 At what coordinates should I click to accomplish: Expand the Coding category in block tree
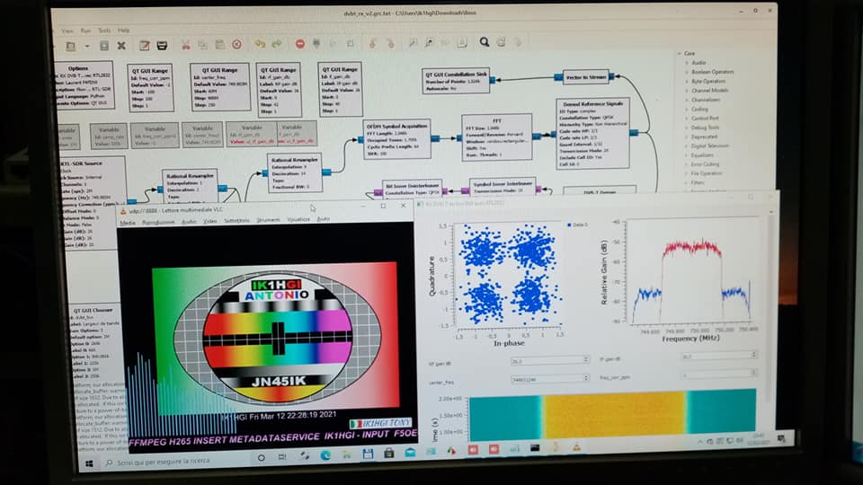pyautogui.click(x=687, y=109)
